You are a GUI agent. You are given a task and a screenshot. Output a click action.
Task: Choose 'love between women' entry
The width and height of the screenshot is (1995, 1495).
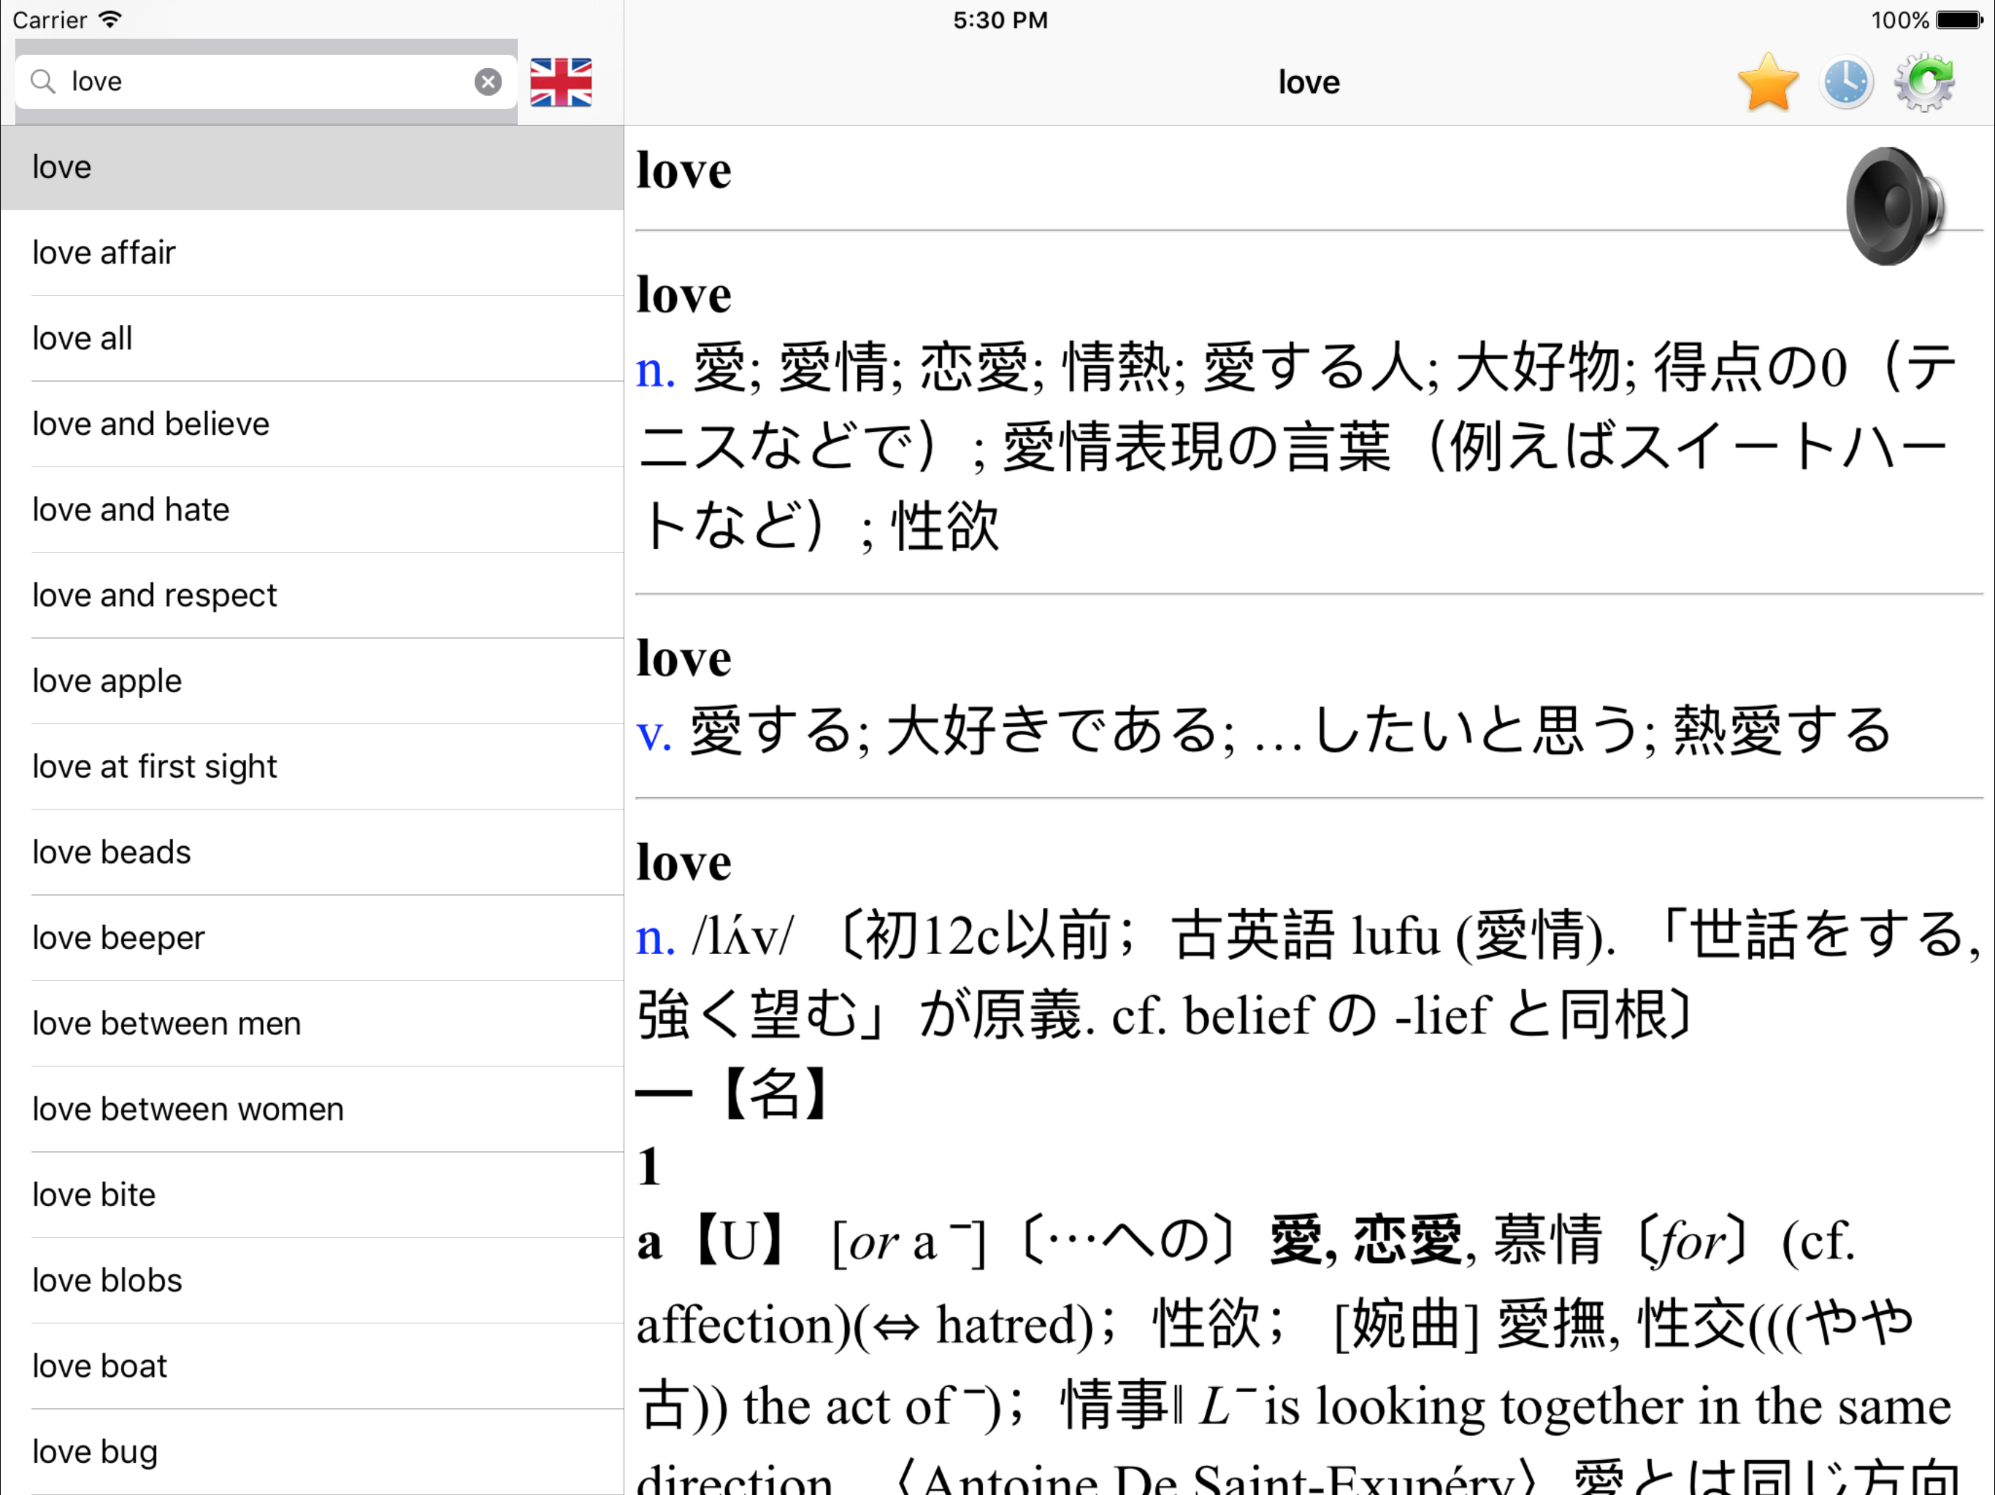[188, 1110]
